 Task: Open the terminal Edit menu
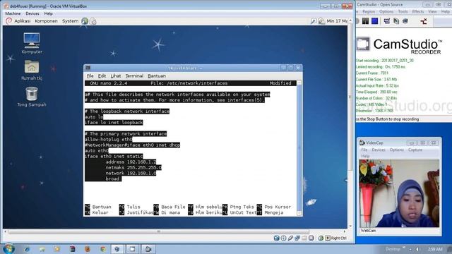102,75
